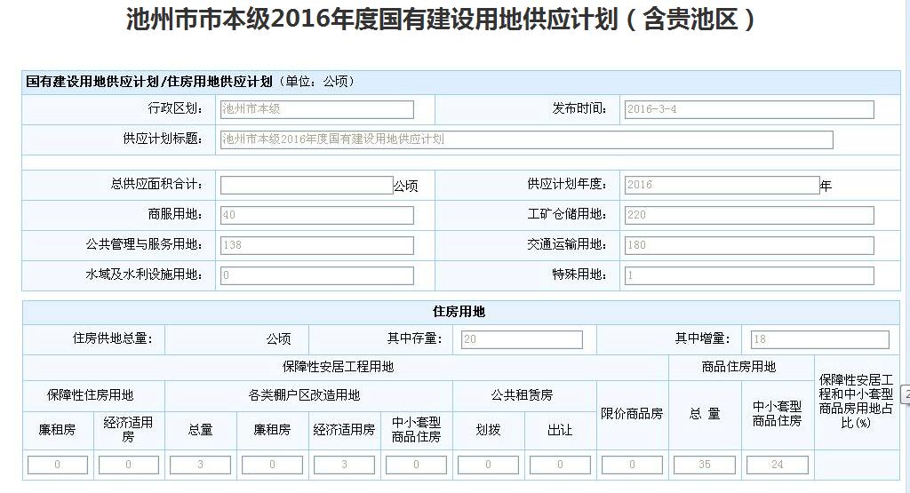Image resolution: width=910 pixels, height=493 pixels.
Task: Select the 交通运输用地 input box
Action: 748,245
